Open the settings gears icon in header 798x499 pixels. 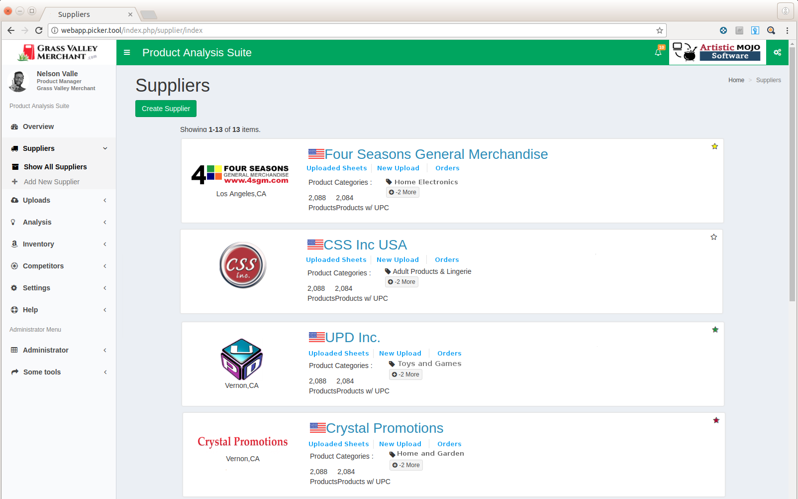(x=777, y=52)
